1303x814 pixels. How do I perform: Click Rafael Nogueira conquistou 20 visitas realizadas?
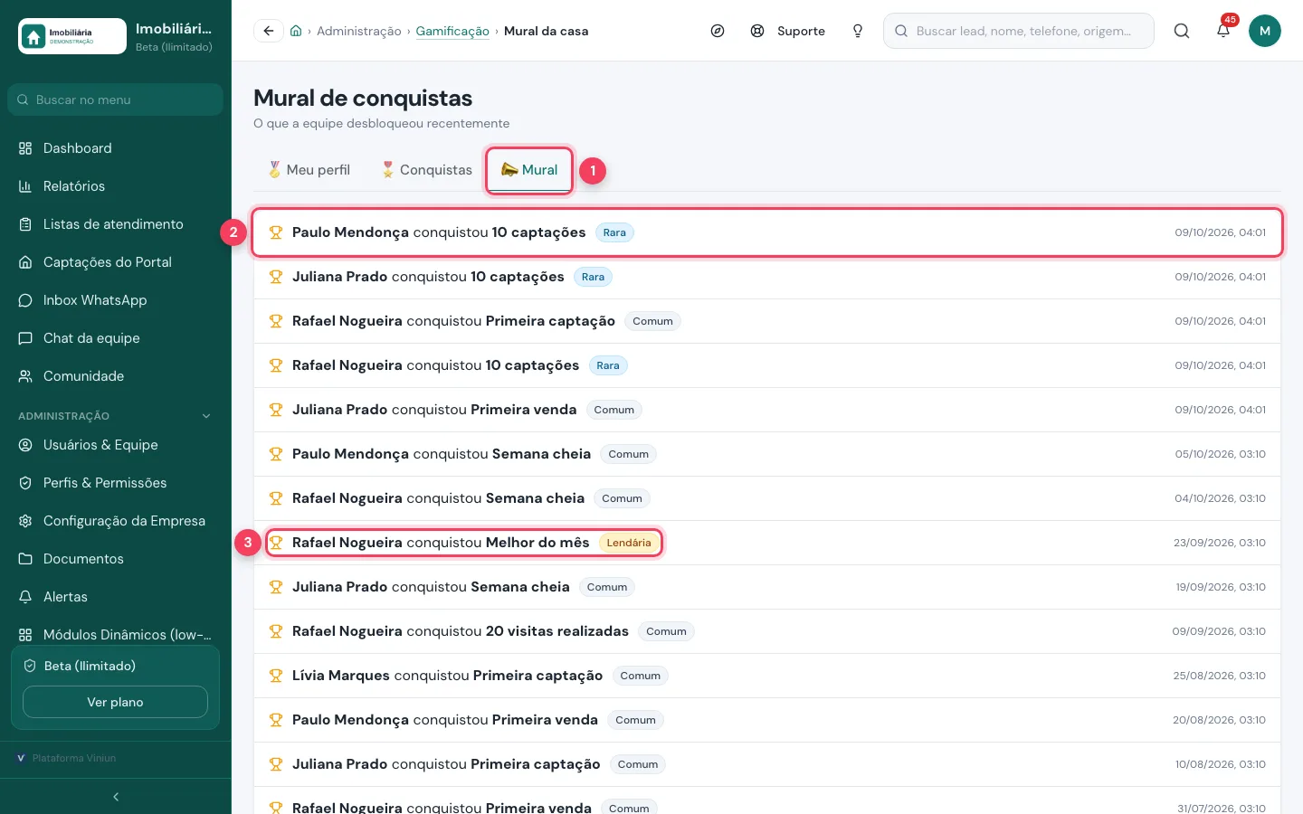[x=767, y=631]
